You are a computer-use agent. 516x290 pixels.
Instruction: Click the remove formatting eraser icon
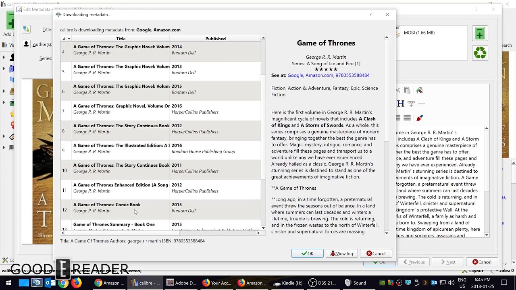coord(420,90)
